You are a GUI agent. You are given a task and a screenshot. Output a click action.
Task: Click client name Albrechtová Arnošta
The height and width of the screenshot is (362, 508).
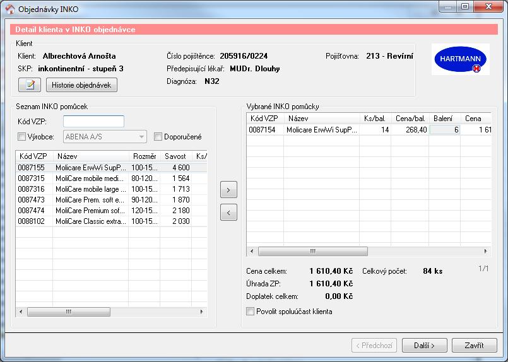79,56
